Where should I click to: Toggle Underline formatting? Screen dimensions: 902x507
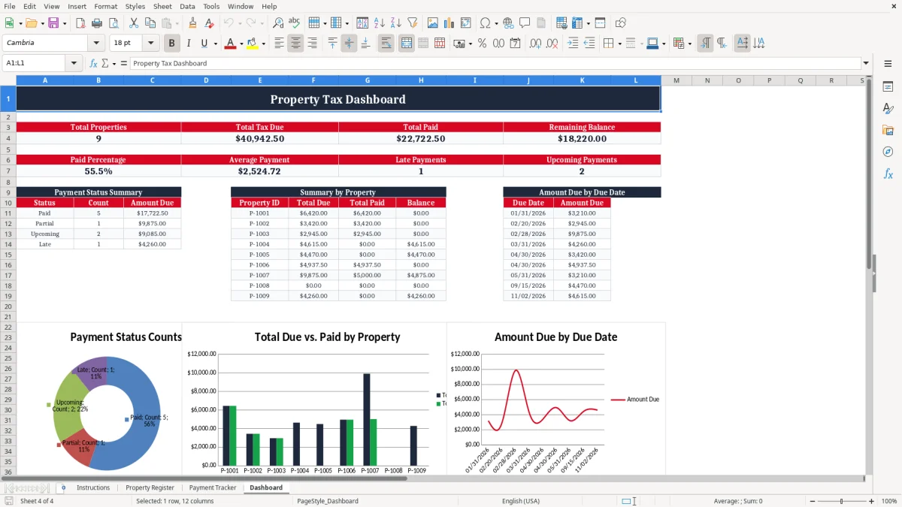click(204, 44)
